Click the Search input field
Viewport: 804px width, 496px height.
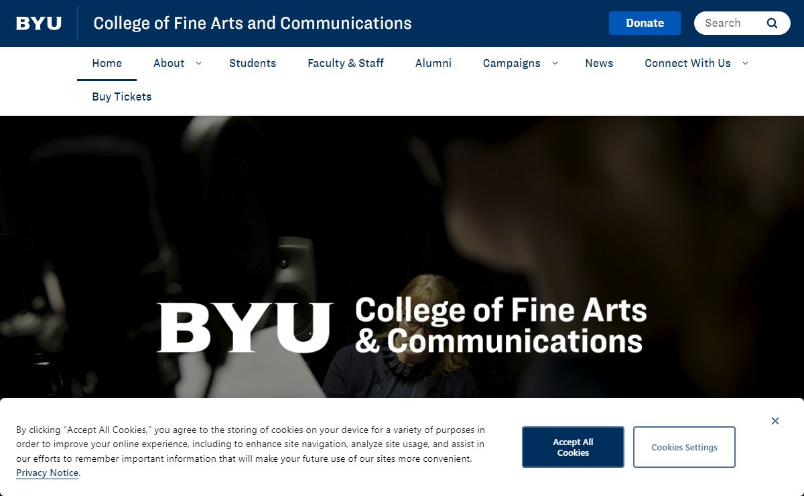729,23
